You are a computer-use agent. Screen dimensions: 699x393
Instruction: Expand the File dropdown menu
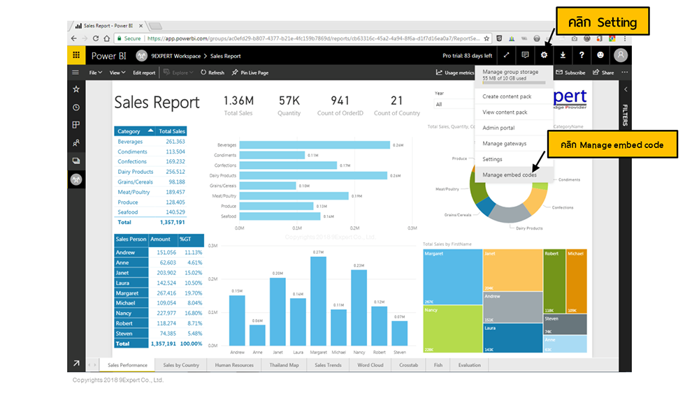point(95,73)
